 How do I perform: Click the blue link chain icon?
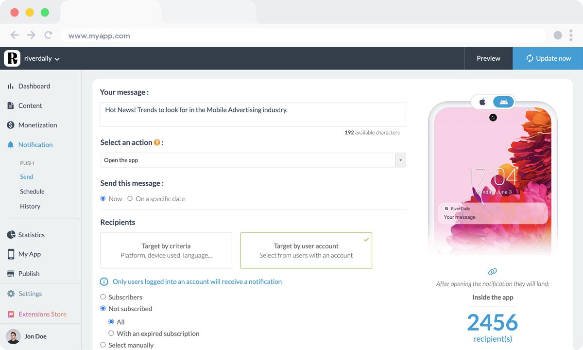pyautogui.click(x=492, y=272)
